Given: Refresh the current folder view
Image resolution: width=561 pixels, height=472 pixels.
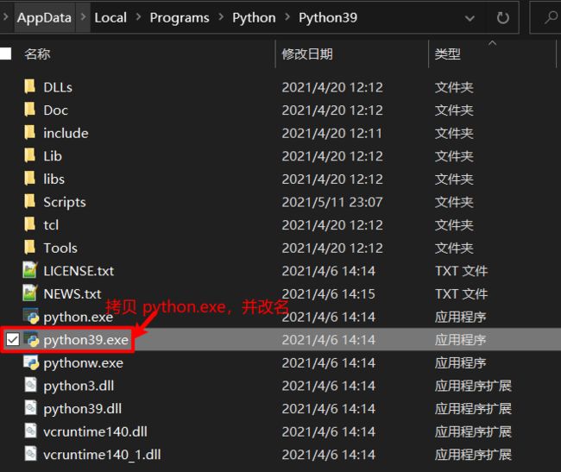Looking at the screenshot, I should click(x=502, y=17).
